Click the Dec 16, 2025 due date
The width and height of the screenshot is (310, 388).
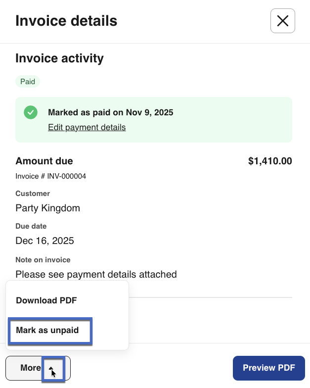pyautogui.click(x=44, y=241)
